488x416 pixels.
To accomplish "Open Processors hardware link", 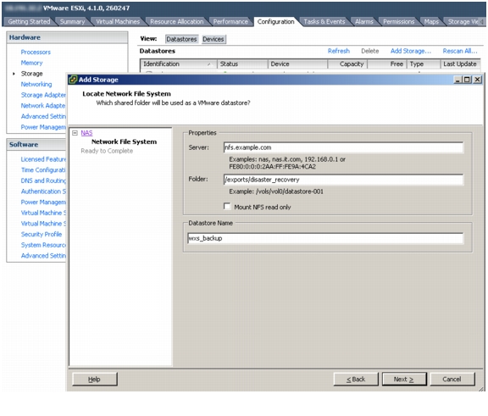I will tap(36, 52).
